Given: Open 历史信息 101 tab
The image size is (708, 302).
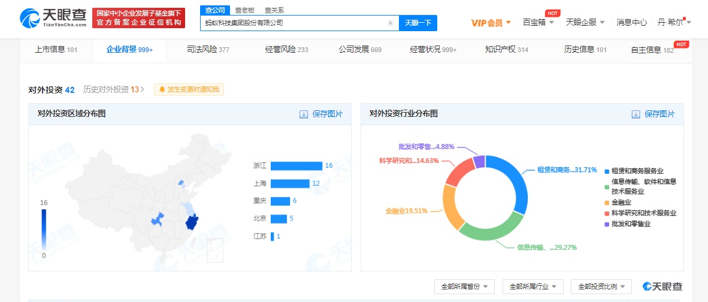Looking at the screenshot, I should click(x=585, y=50).
